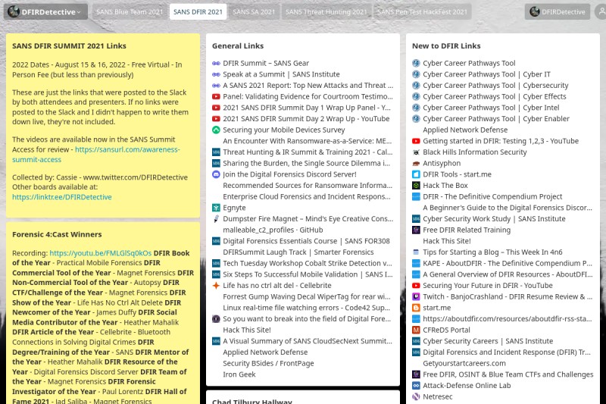This screenshot has height=404, width=606.
Task: Open the SANS Pen Test HackFest 2021 tab
Action: tap(423, 12)
